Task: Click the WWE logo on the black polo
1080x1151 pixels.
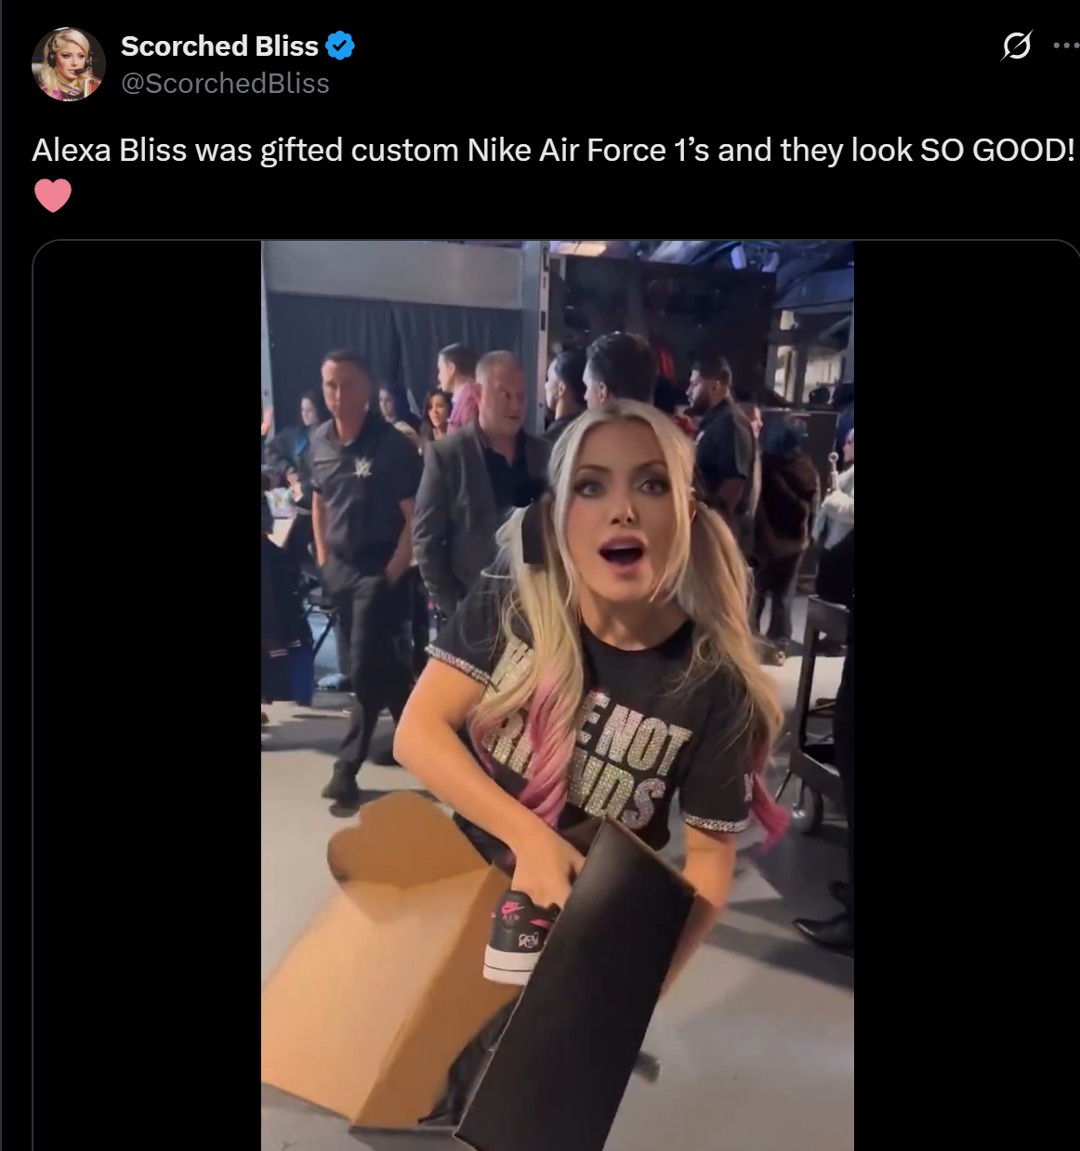Action: click(x=362, y=465)
